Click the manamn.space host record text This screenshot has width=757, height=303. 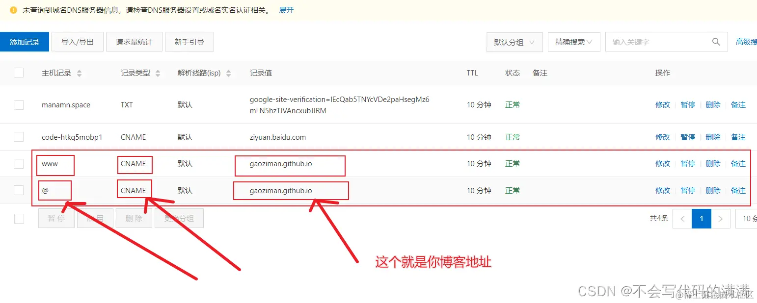[66, 105]
